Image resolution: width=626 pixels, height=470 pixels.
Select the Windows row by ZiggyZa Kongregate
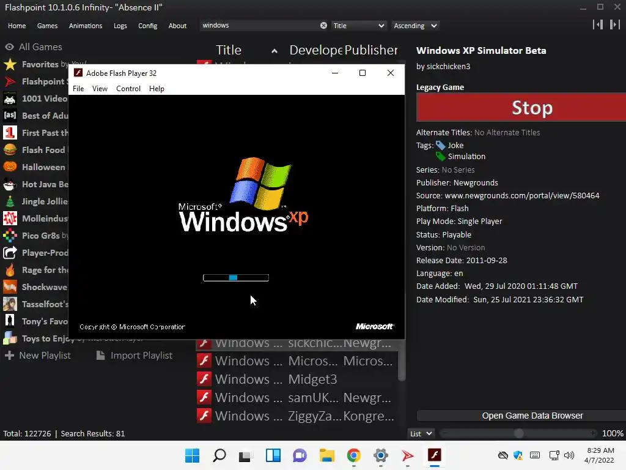296,416
